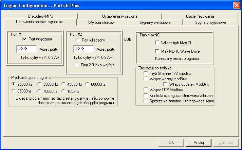The image size is (242, 150).
Task: Enable Włącz TCP Modbus
Action: point(146,89)
